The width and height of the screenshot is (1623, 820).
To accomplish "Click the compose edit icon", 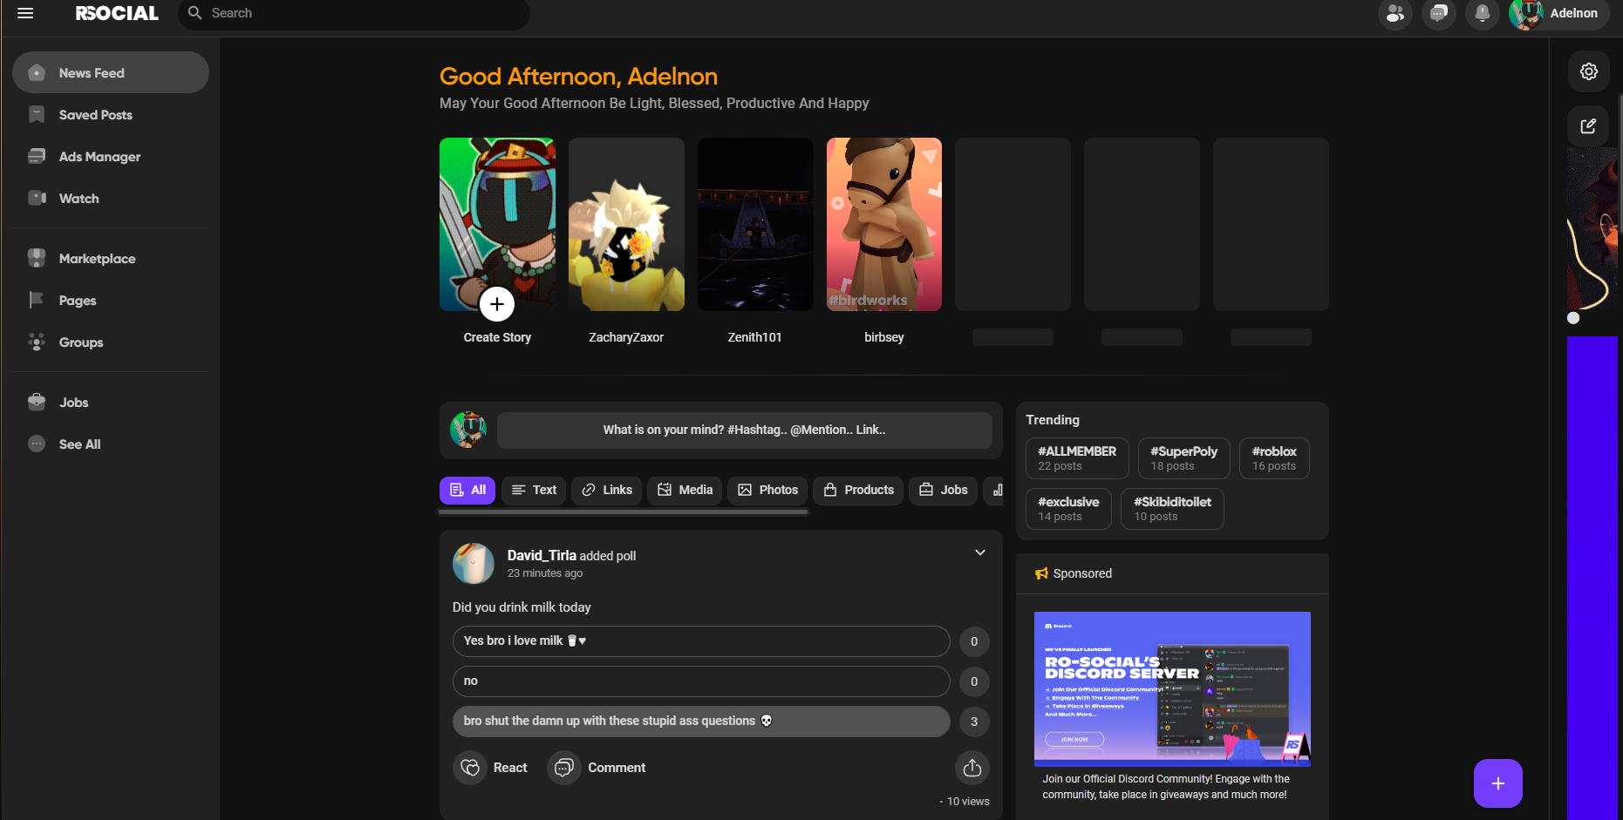I will 1588,125.
